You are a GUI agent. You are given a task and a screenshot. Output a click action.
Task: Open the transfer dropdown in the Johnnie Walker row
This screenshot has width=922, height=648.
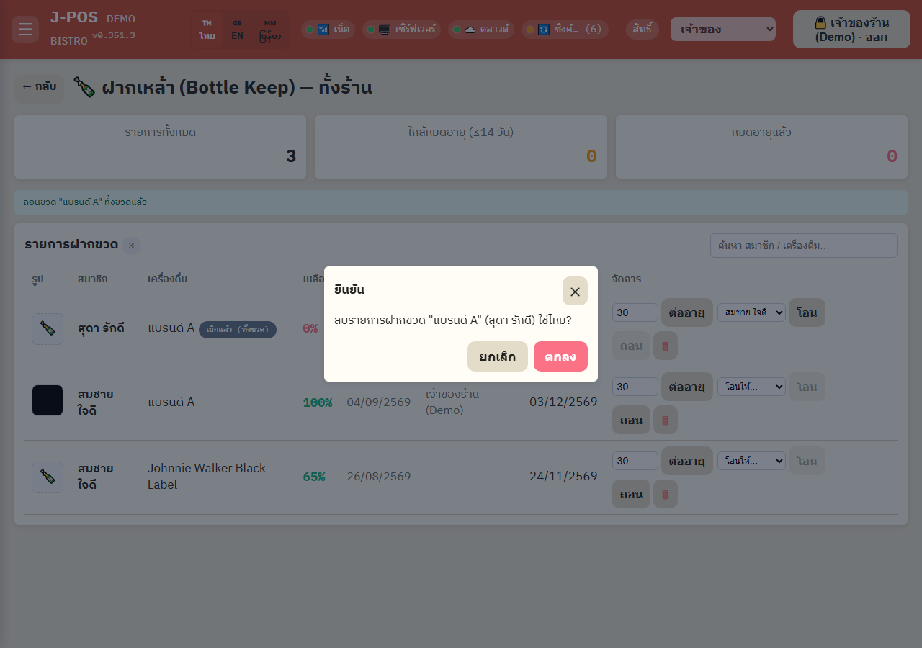pyautogui.click(x=751, y=461)
